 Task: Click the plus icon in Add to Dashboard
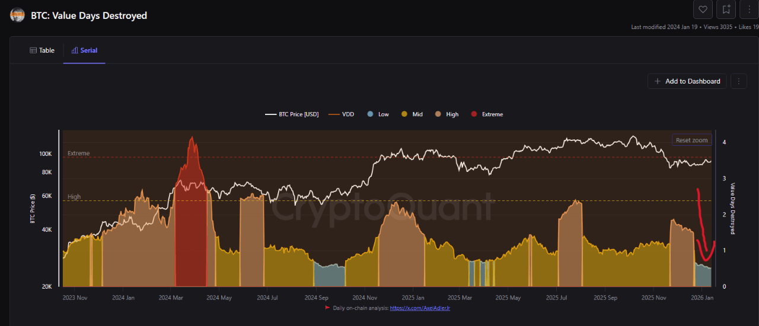(x=658, y=81)
